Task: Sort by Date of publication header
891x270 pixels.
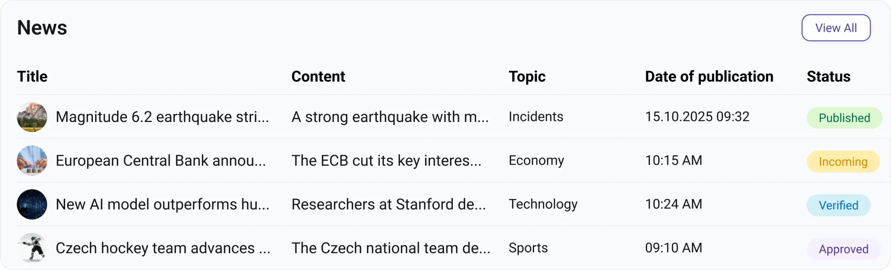Action: click(709, 76)
